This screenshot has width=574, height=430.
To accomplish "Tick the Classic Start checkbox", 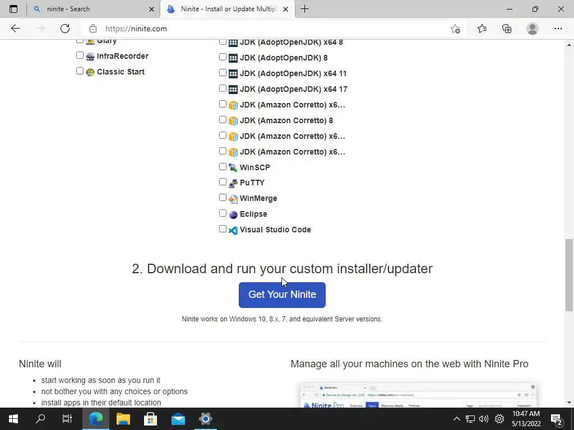I will (80, 71).
